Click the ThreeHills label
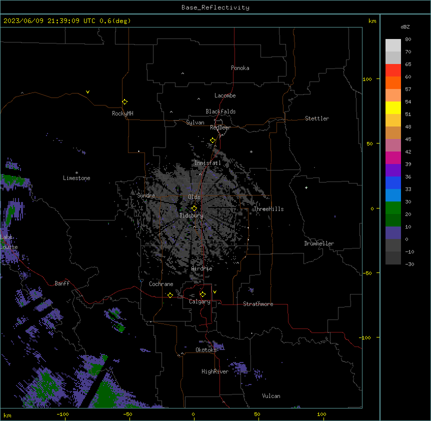The height and width of the screenshot is (421, 431). pyautogui.click(x=268, y=209)
